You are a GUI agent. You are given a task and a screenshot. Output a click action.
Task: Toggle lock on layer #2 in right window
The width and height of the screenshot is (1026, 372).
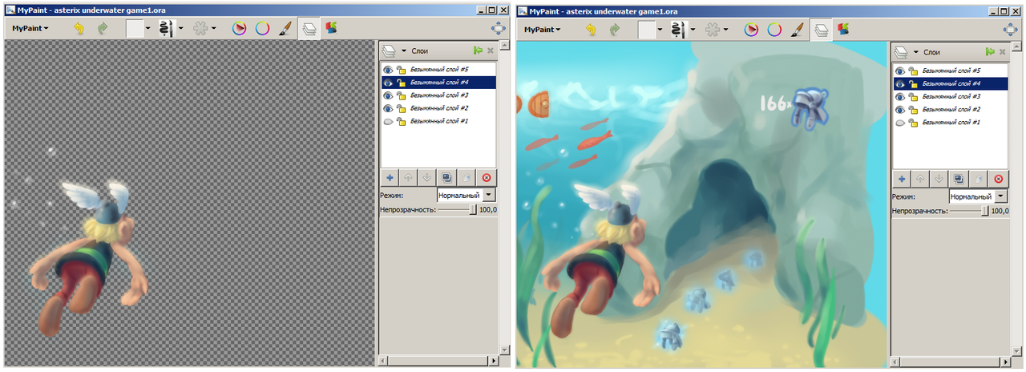pyautogui.click(x=913, y=108)
